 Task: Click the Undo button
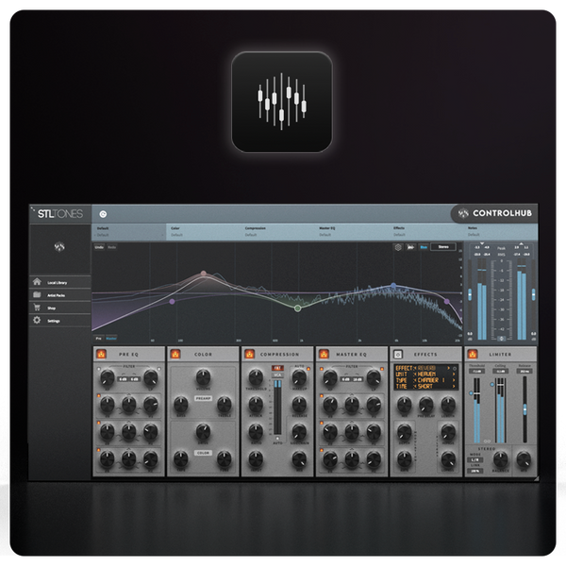(99, 247)
